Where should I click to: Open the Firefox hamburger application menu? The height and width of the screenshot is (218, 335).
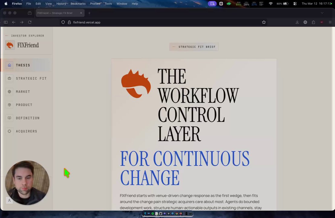(x=330, y=22)
